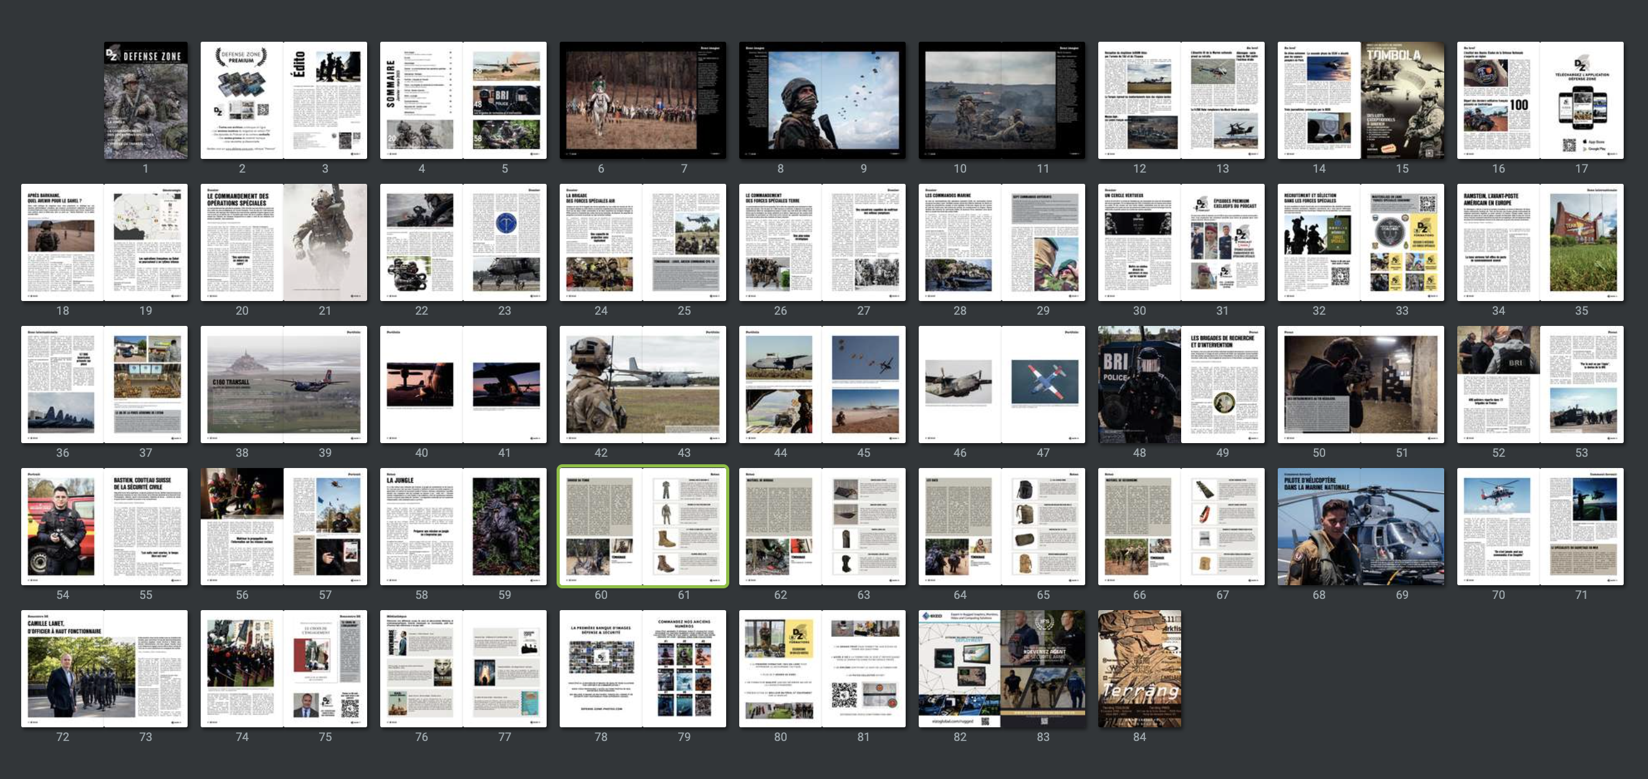Click the highlighted page 60 thumbnail
The image size is (1648, 779).
(x=601, y=527)
